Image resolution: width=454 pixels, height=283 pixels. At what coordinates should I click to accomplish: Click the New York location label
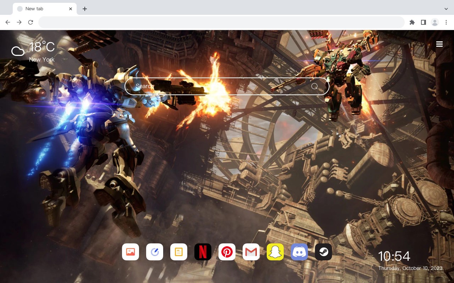point(42,59)
